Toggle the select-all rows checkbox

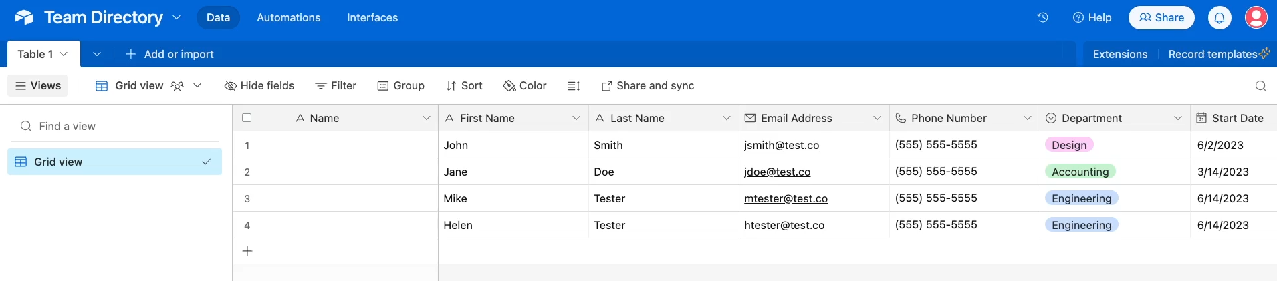247,118
